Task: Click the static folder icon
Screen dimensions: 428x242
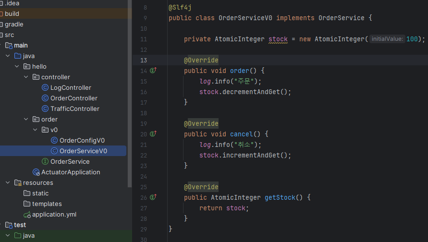Action: [x=27, y=193]
